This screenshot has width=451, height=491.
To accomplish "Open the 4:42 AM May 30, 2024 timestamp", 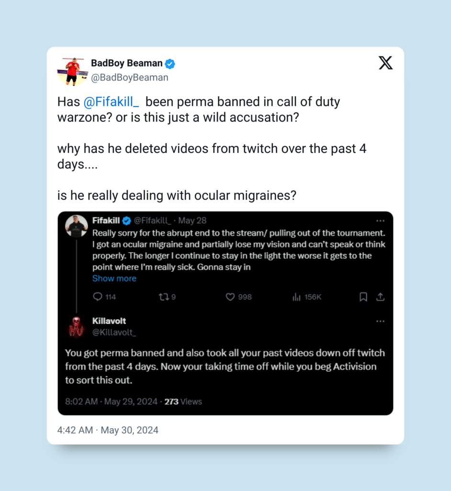I will [x=108, y=430].
